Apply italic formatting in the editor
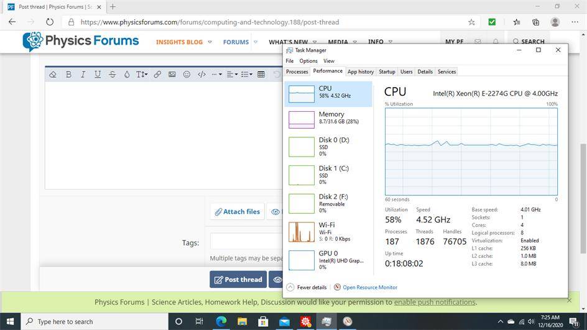Viewport: 587px width, 330px height. click(x=83, y=75)
